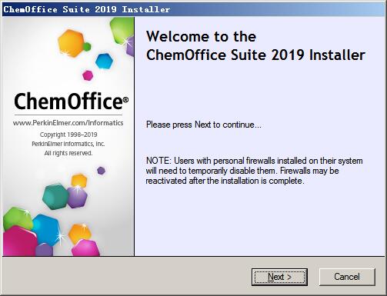The width and height of the screenshot is (387, 296).
Task: Click the firewall NOTE paragraph
Action: click(254, 171)
